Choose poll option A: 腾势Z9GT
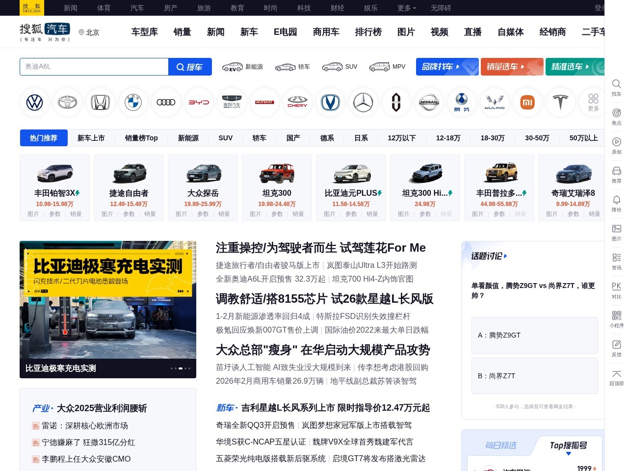Image resolution: width=628 pixels, height=471 pixels. [534, 335]
